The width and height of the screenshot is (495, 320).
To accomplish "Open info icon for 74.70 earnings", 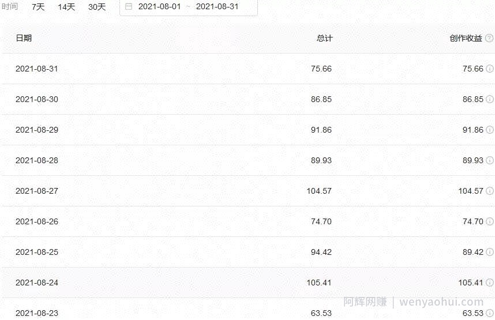I will (x=490, y=221).
